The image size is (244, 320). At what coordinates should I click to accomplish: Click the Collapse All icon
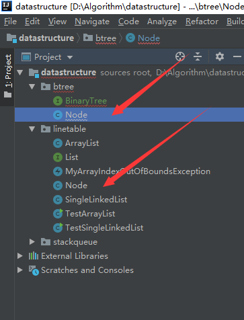click(198, 56)
